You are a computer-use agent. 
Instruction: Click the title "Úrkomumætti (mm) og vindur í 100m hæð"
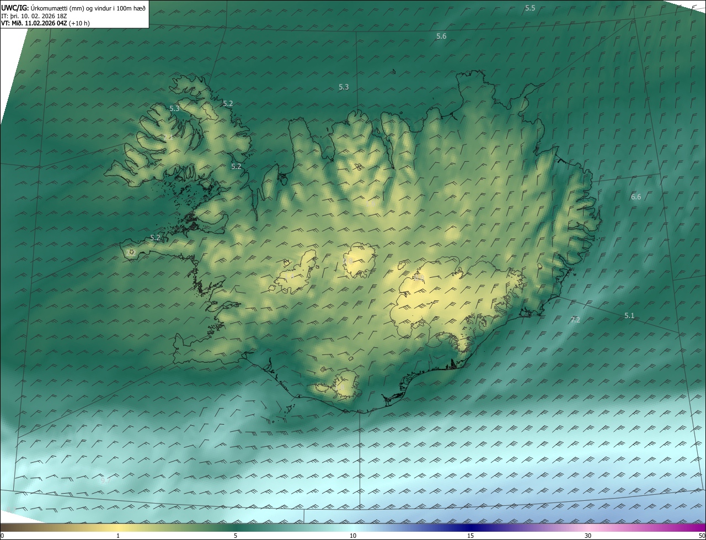coord(88,8)
